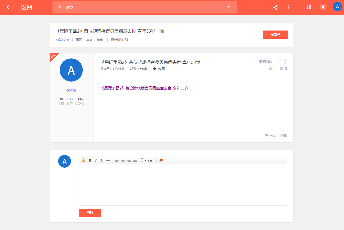344x230 pixels.
Task: Expand the search bar dropdown arrow
Action: point(228,7)
